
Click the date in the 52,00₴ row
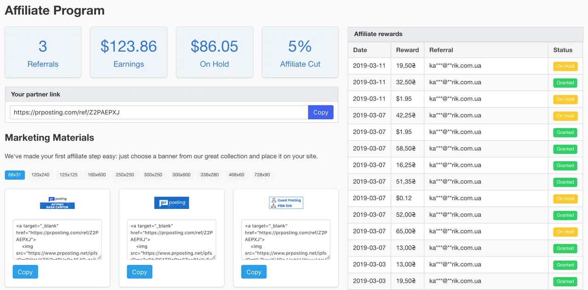tap(369, 214)
